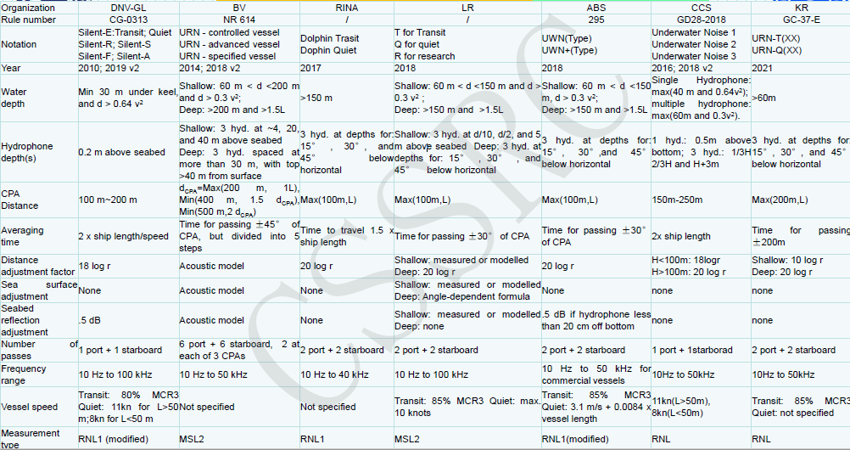Select CPA distance 150m-250m cell
Image resolution: width=850 pixels, height=450 pixels.
[x=701, y=200]
